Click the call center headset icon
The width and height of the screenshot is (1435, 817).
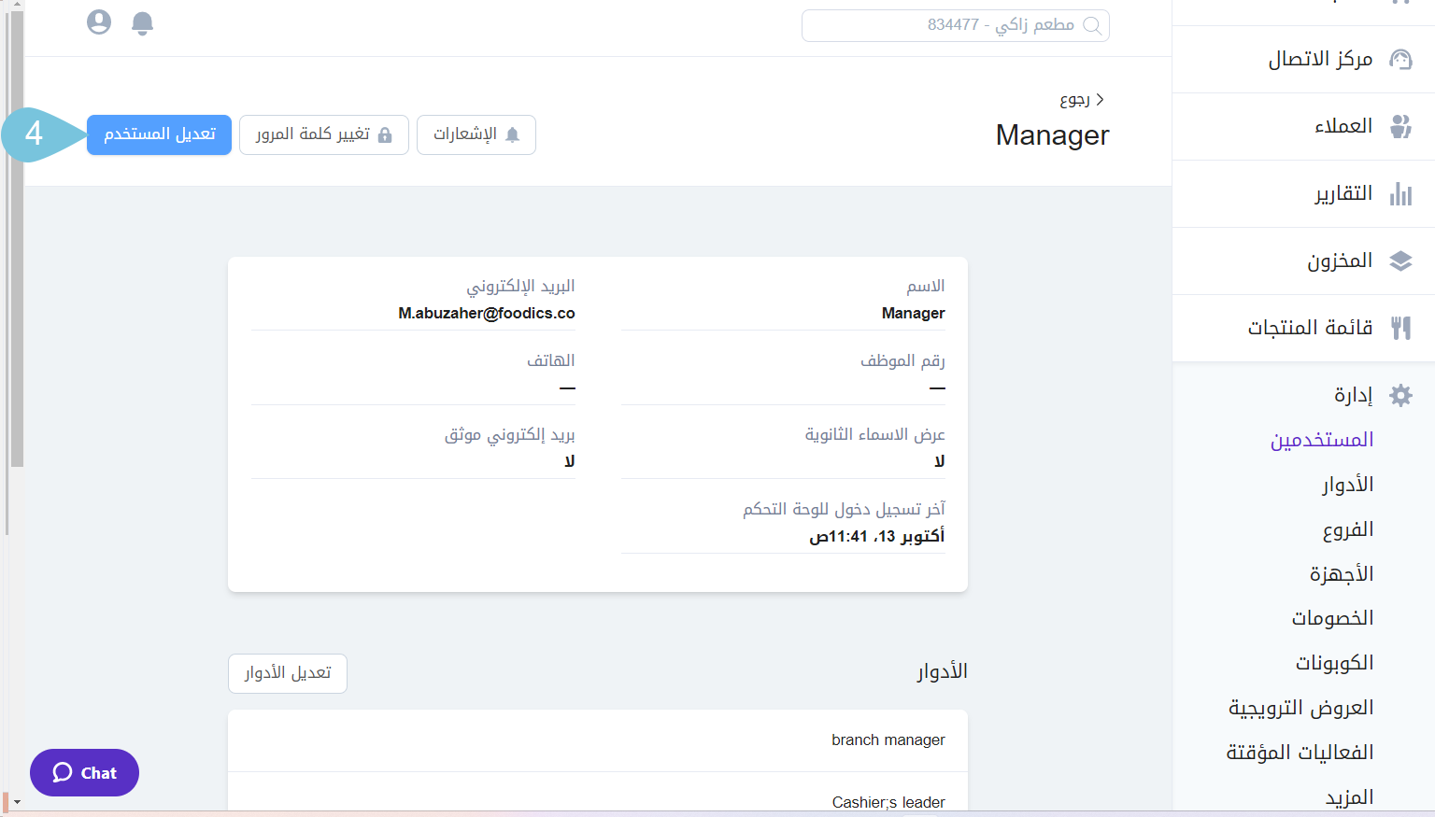(1400, 60)
